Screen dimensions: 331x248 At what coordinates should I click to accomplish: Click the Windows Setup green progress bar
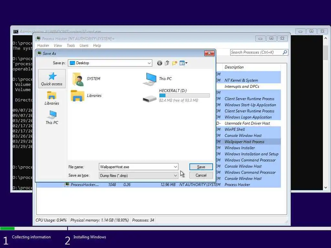click(x=7, y=228)
